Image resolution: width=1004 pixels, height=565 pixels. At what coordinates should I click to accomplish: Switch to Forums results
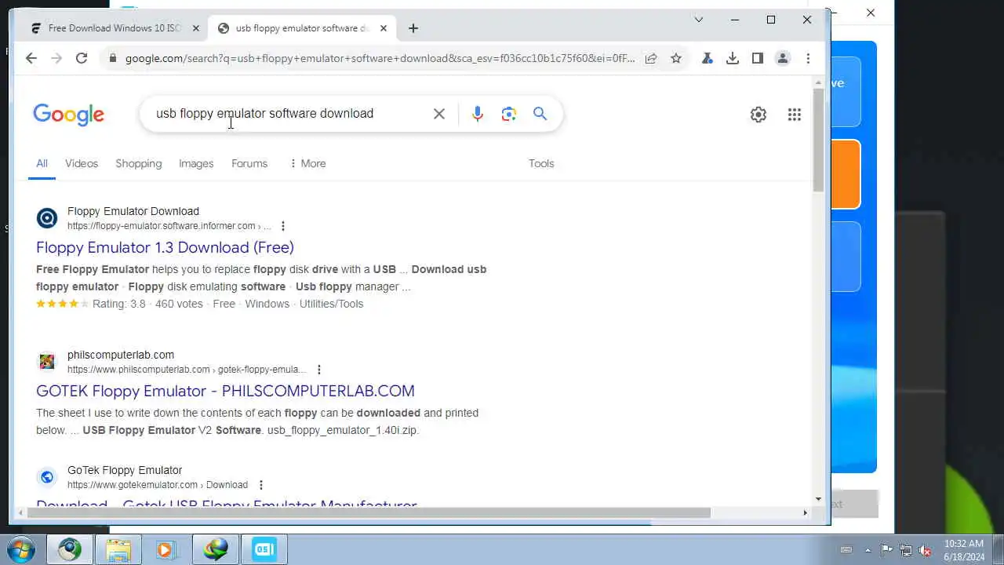[249, 163]
